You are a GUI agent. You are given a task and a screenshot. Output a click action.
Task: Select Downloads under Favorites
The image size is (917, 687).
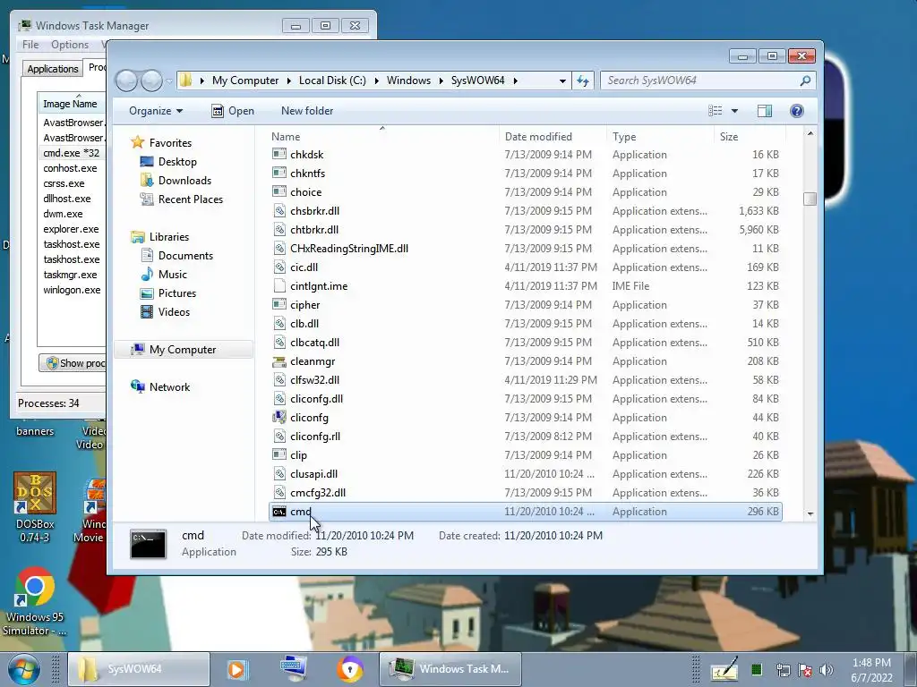pos(184,181)
